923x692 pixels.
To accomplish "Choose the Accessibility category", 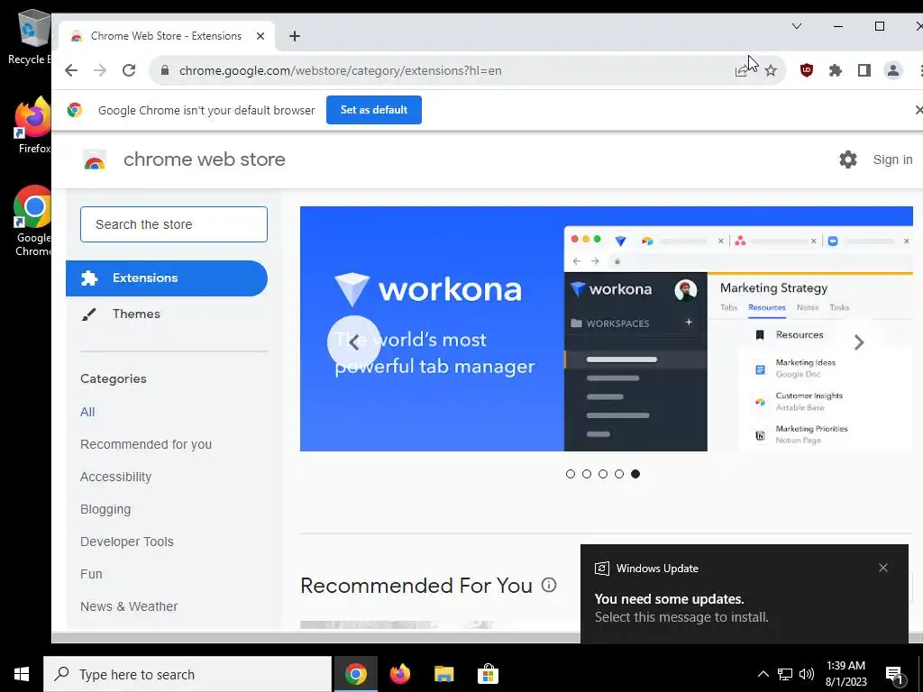I will (116, 477).
